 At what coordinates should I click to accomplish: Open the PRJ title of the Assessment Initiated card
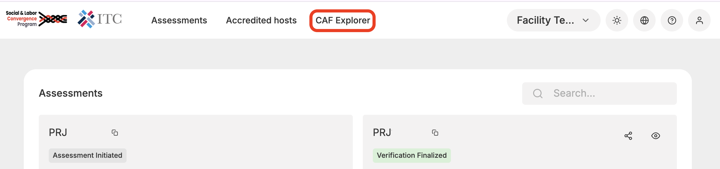[x=58, y=133]
